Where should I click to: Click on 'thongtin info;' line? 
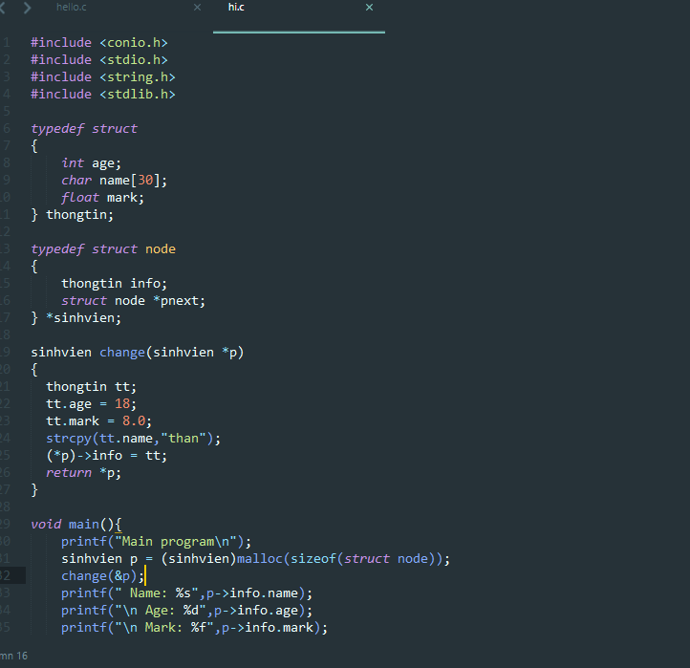tap(115, 284)
